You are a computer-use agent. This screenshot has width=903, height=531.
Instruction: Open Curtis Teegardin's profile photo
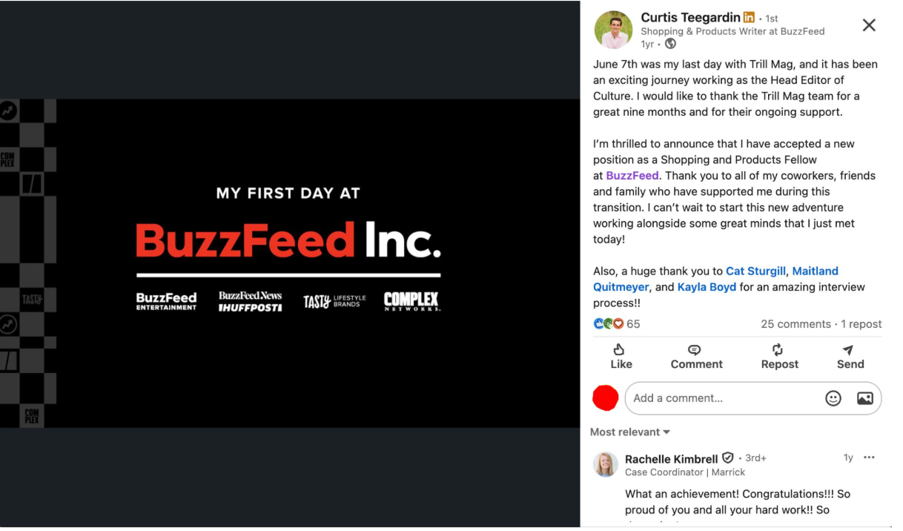pos(614,30)
